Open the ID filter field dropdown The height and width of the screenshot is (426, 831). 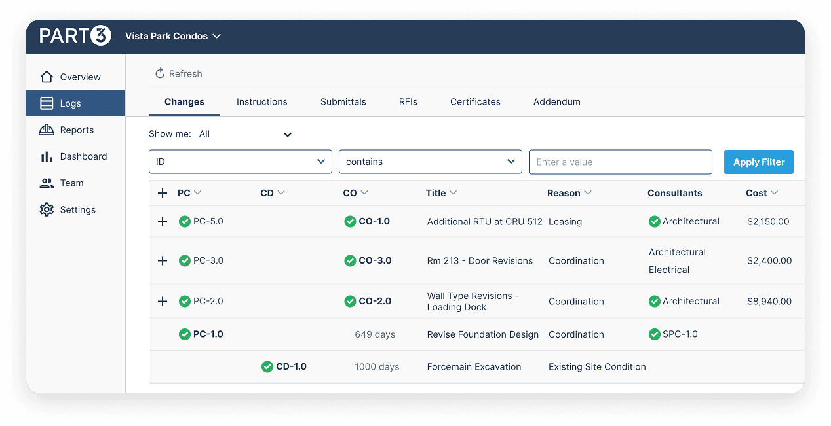241,162
